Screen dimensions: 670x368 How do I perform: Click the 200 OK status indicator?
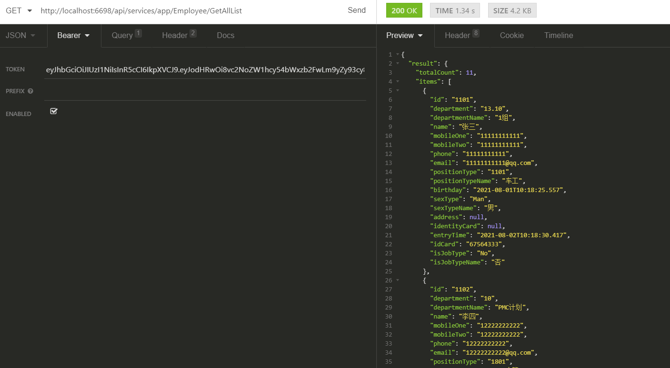click(404, 10)
